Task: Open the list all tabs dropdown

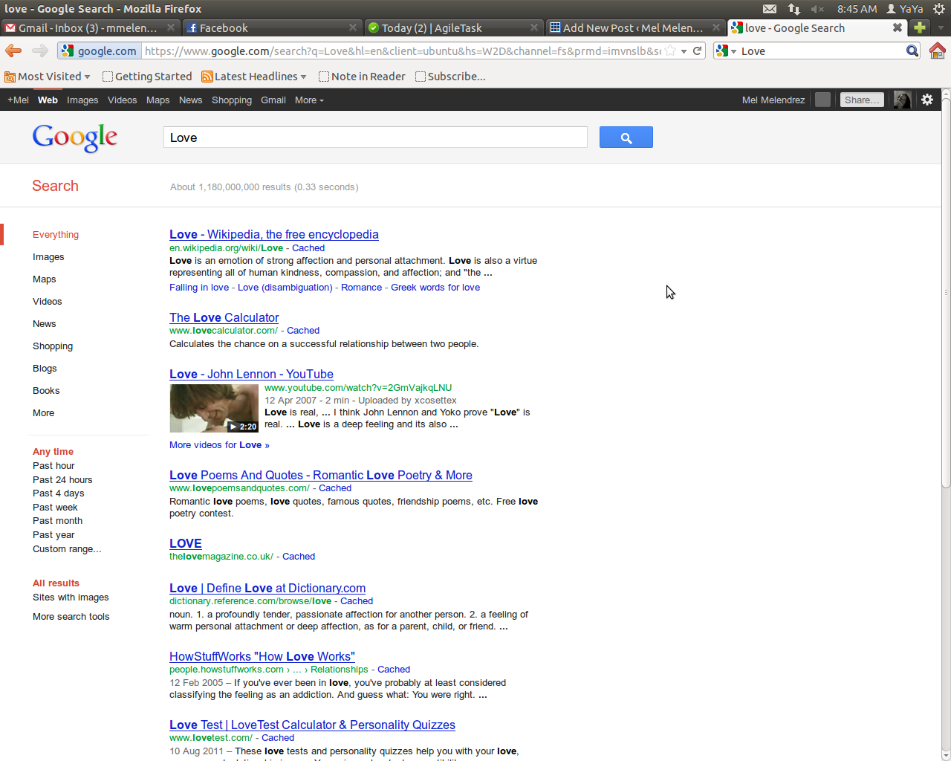Action: (x=940, y=27)
